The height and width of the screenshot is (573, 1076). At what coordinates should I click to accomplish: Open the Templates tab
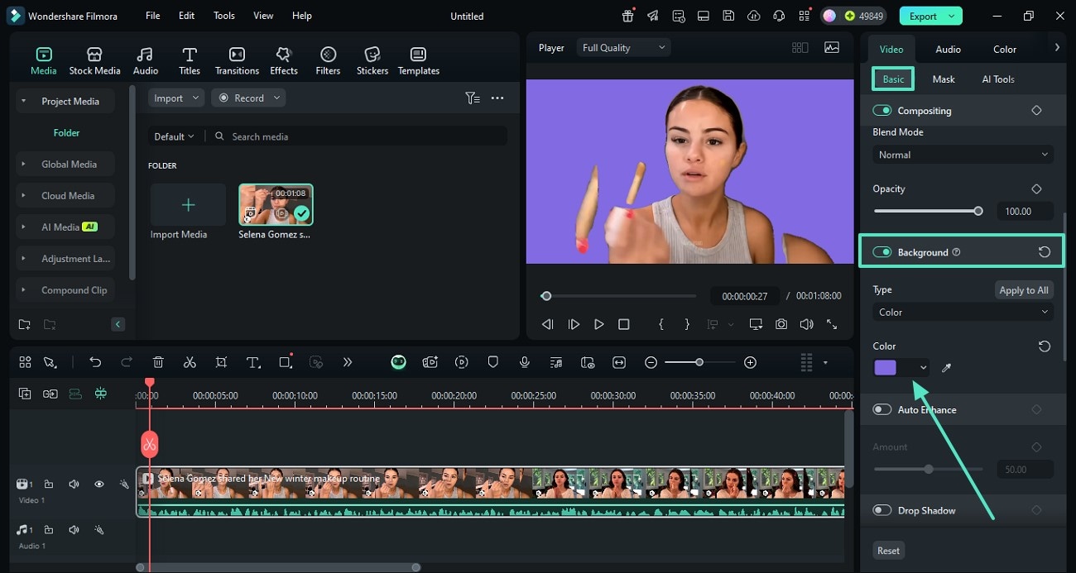click(419, 61)
